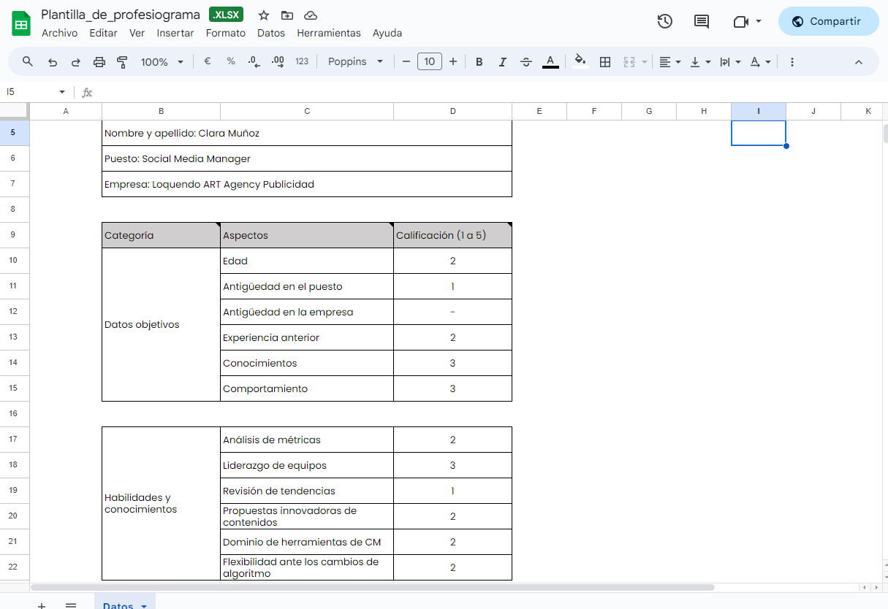Click the undo icon
Screen dimensions: 888x609
pyautogui.click(x=52, y=61)
